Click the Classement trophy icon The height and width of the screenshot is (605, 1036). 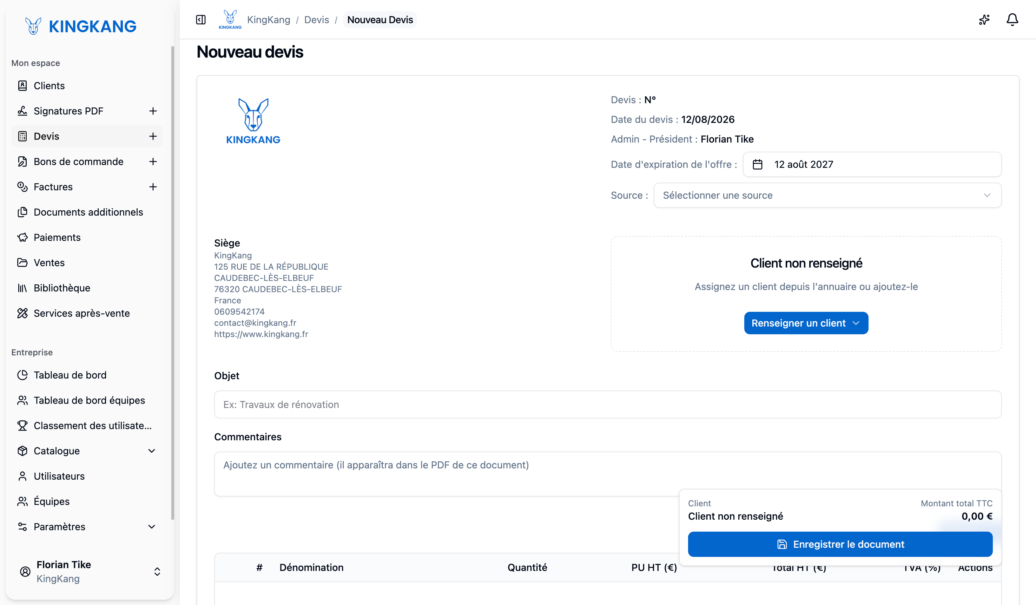(22, 425)
